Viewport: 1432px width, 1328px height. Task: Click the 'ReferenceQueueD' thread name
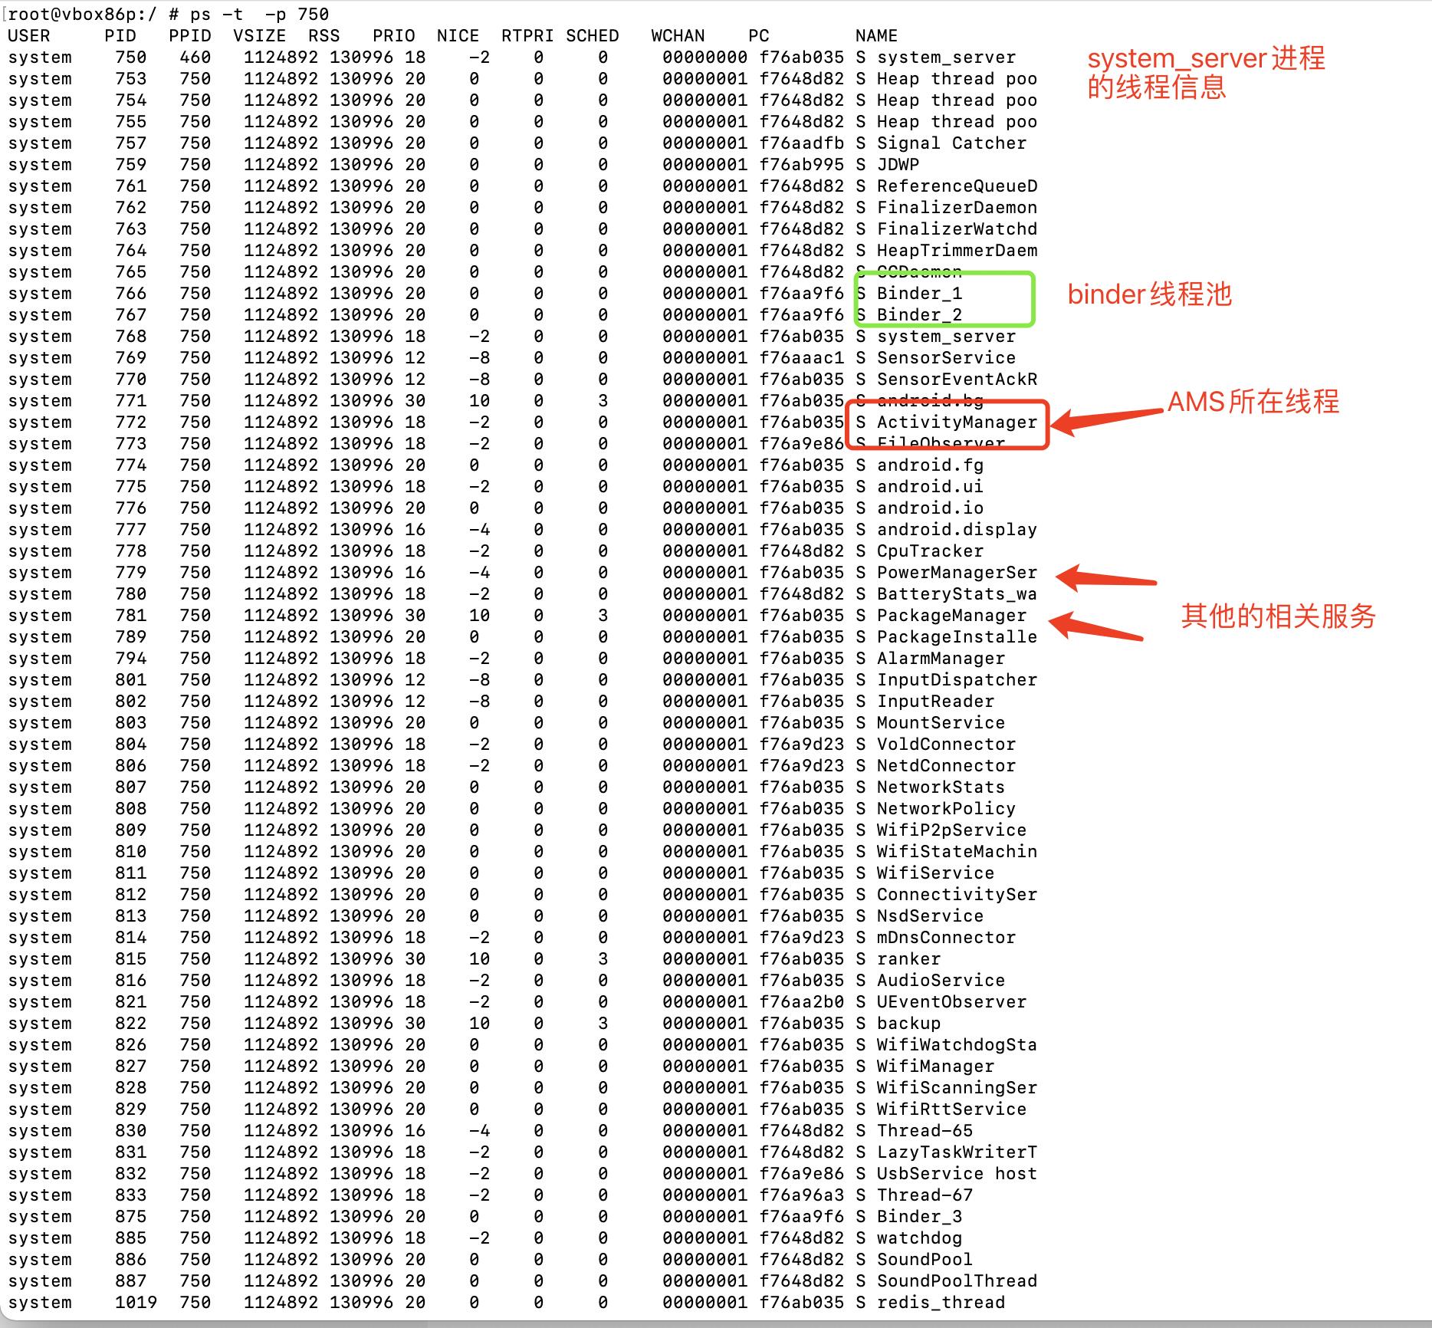[957, 186]
